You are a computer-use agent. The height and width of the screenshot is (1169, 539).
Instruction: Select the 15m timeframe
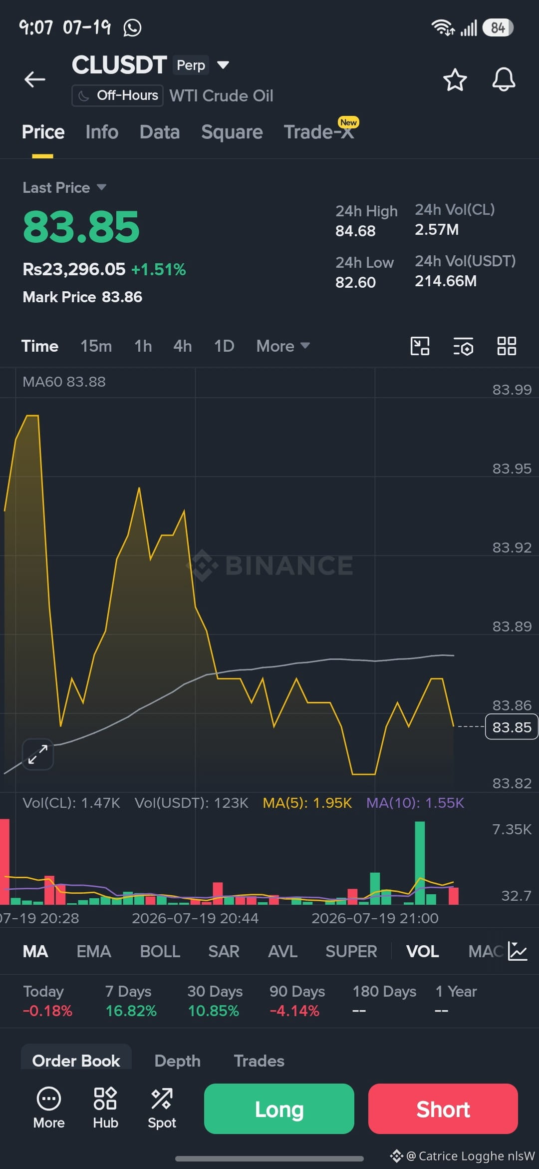[x=96, y=346]
